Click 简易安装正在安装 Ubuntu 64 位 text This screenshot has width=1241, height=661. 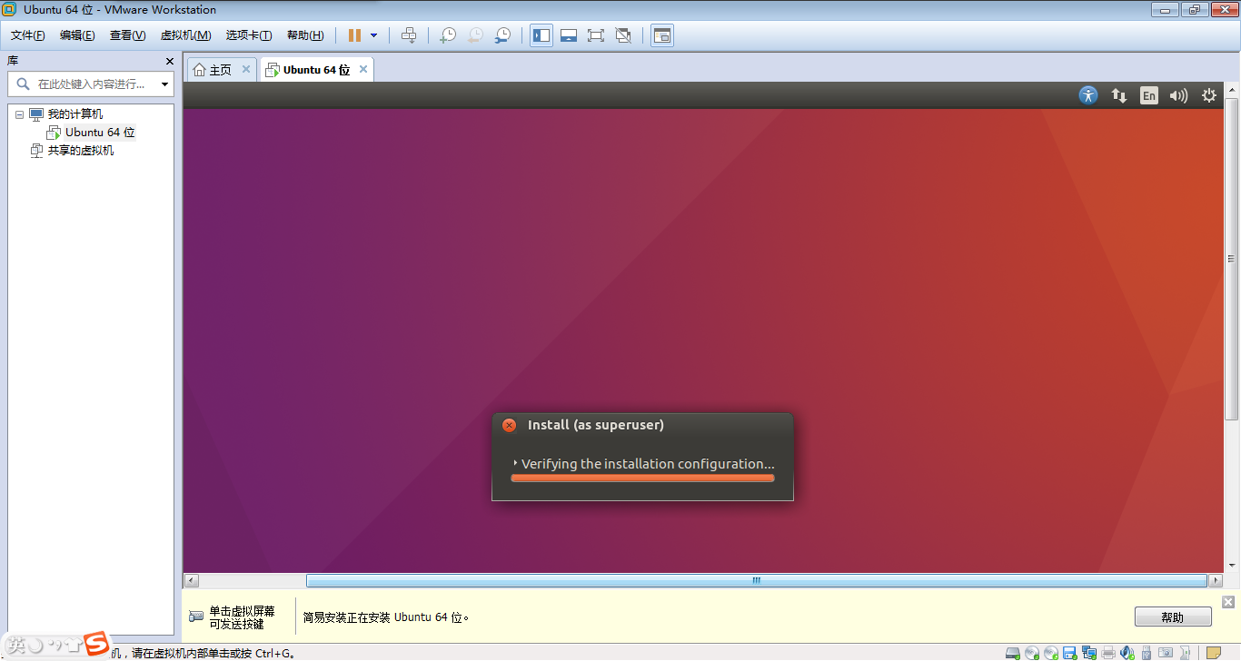tap(386, 617)
